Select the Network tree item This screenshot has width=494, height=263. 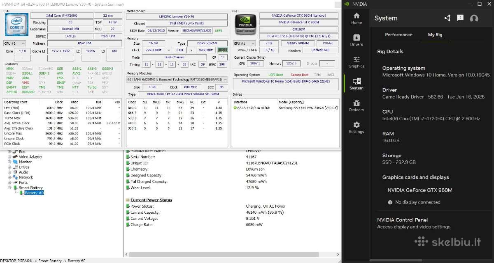(x=26, y=177)
